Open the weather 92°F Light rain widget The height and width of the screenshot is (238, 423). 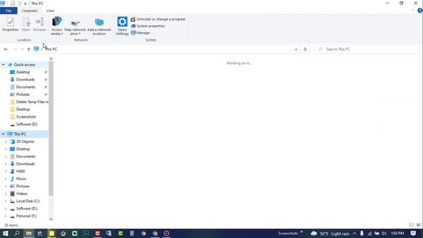[x=330, y=233]
